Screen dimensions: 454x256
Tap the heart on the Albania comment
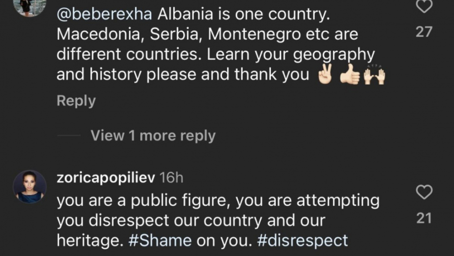(424, 6)
